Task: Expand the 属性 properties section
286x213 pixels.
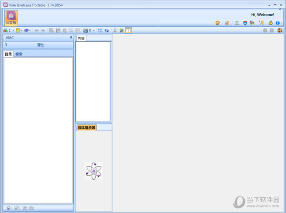Action: tap(6, 45)
